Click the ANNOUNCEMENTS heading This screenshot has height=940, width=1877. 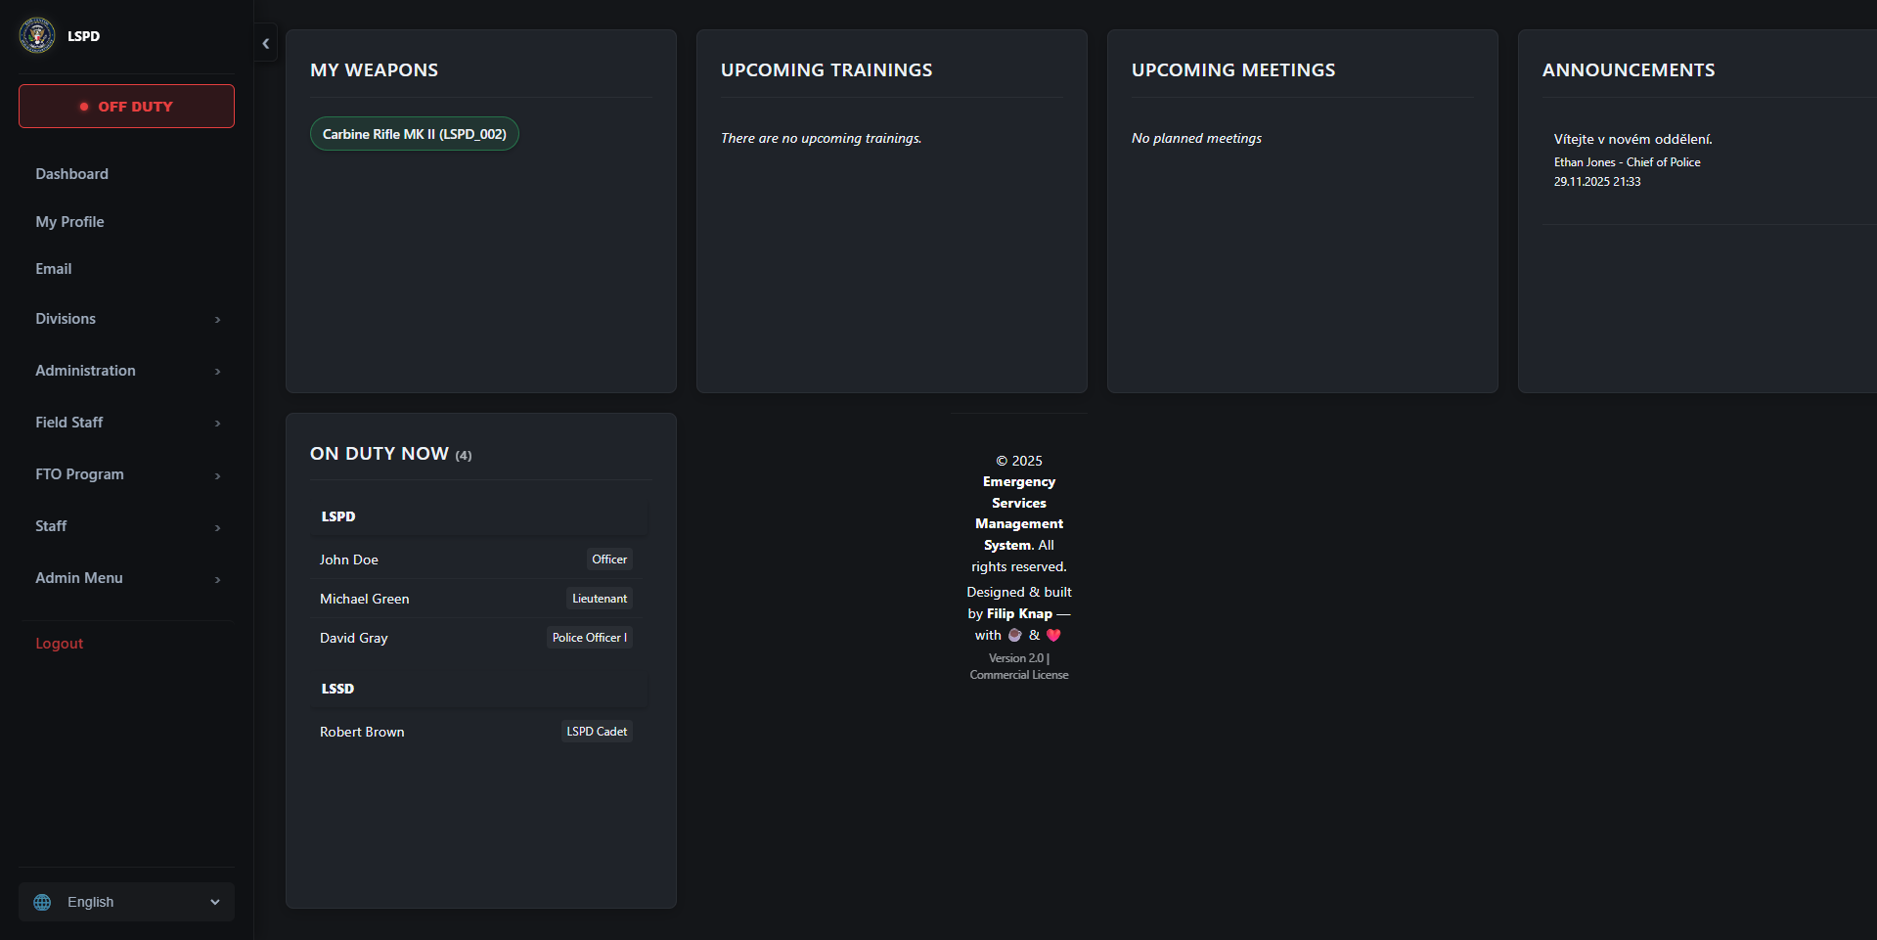tap(1629, 70)
